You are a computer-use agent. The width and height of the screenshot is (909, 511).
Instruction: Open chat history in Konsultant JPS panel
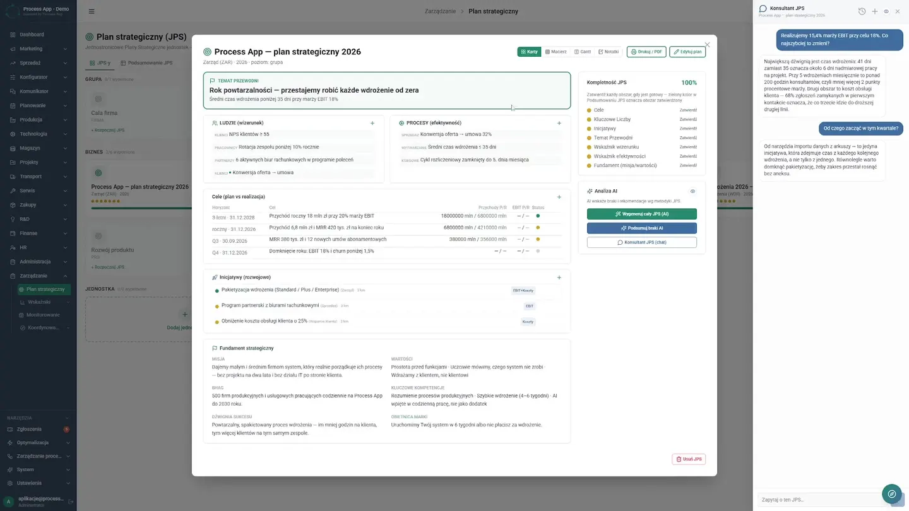click(862, 11)
